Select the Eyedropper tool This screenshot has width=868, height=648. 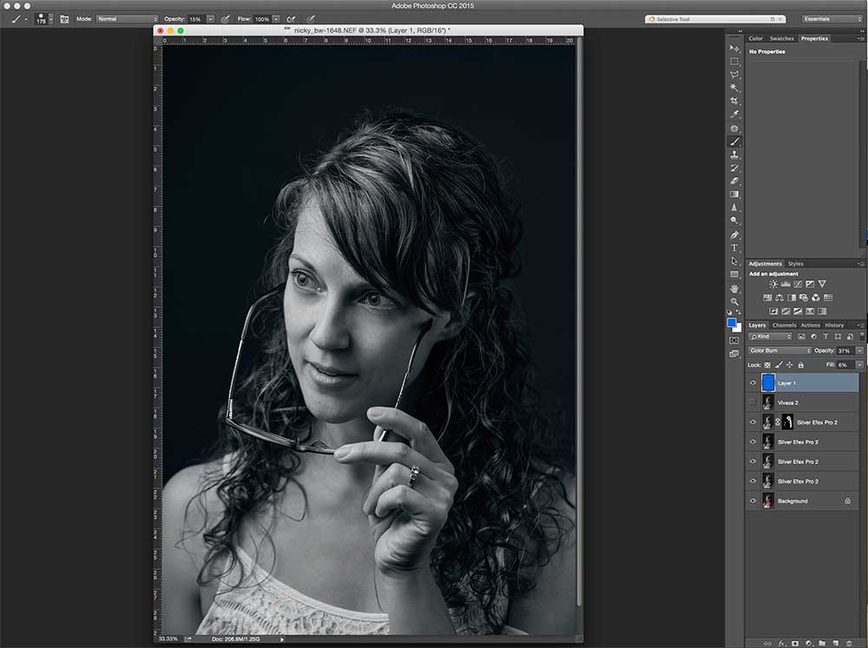tap(734, 115)
